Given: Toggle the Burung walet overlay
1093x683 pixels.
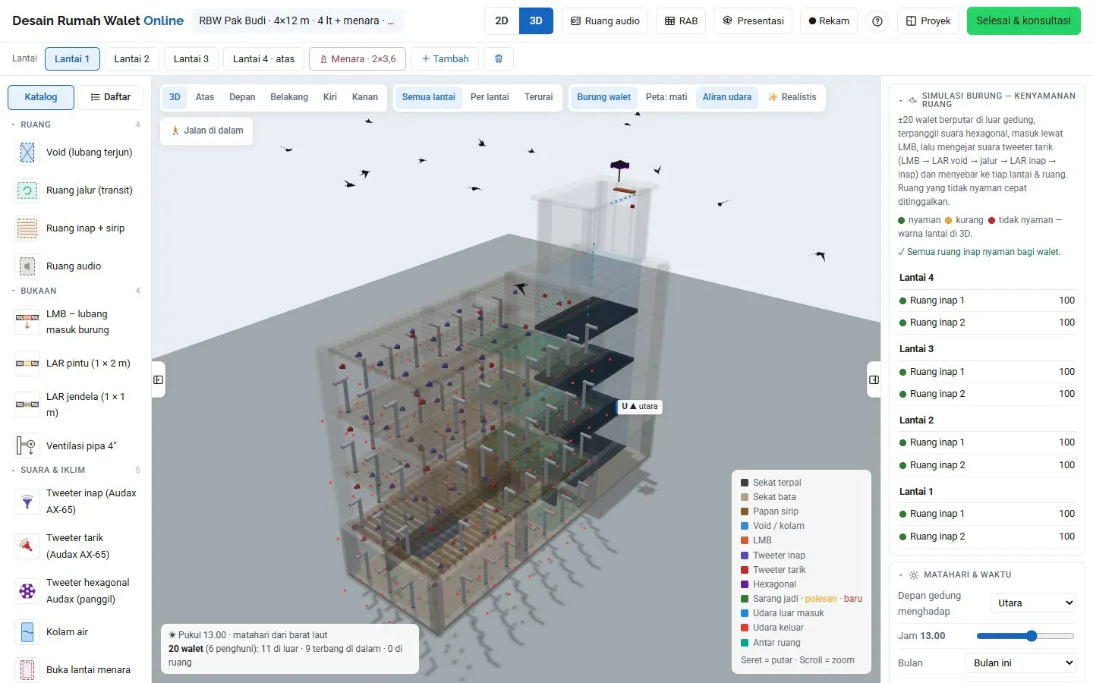Looking at the screenshot, I should coord(603,97).
